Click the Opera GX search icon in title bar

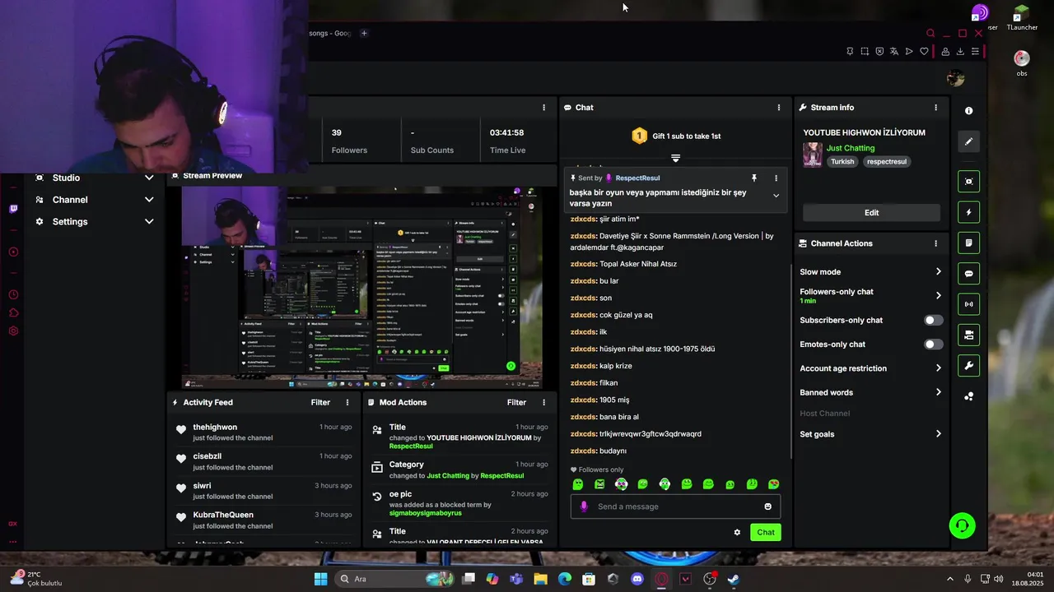point(930,34)
